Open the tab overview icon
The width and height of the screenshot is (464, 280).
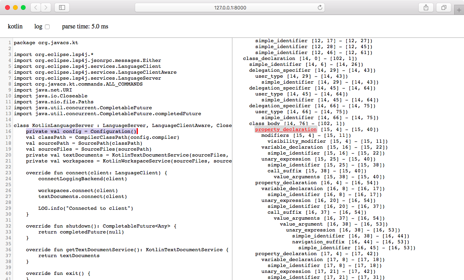coord(443,7)
